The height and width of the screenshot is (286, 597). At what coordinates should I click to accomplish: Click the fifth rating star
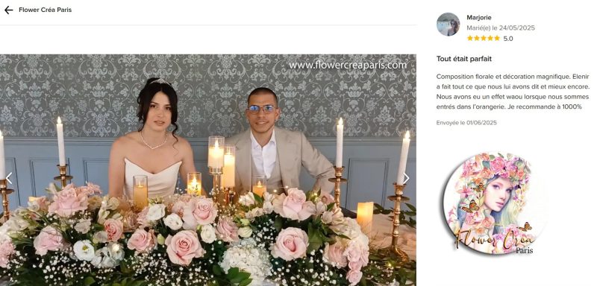pos(496,39)
